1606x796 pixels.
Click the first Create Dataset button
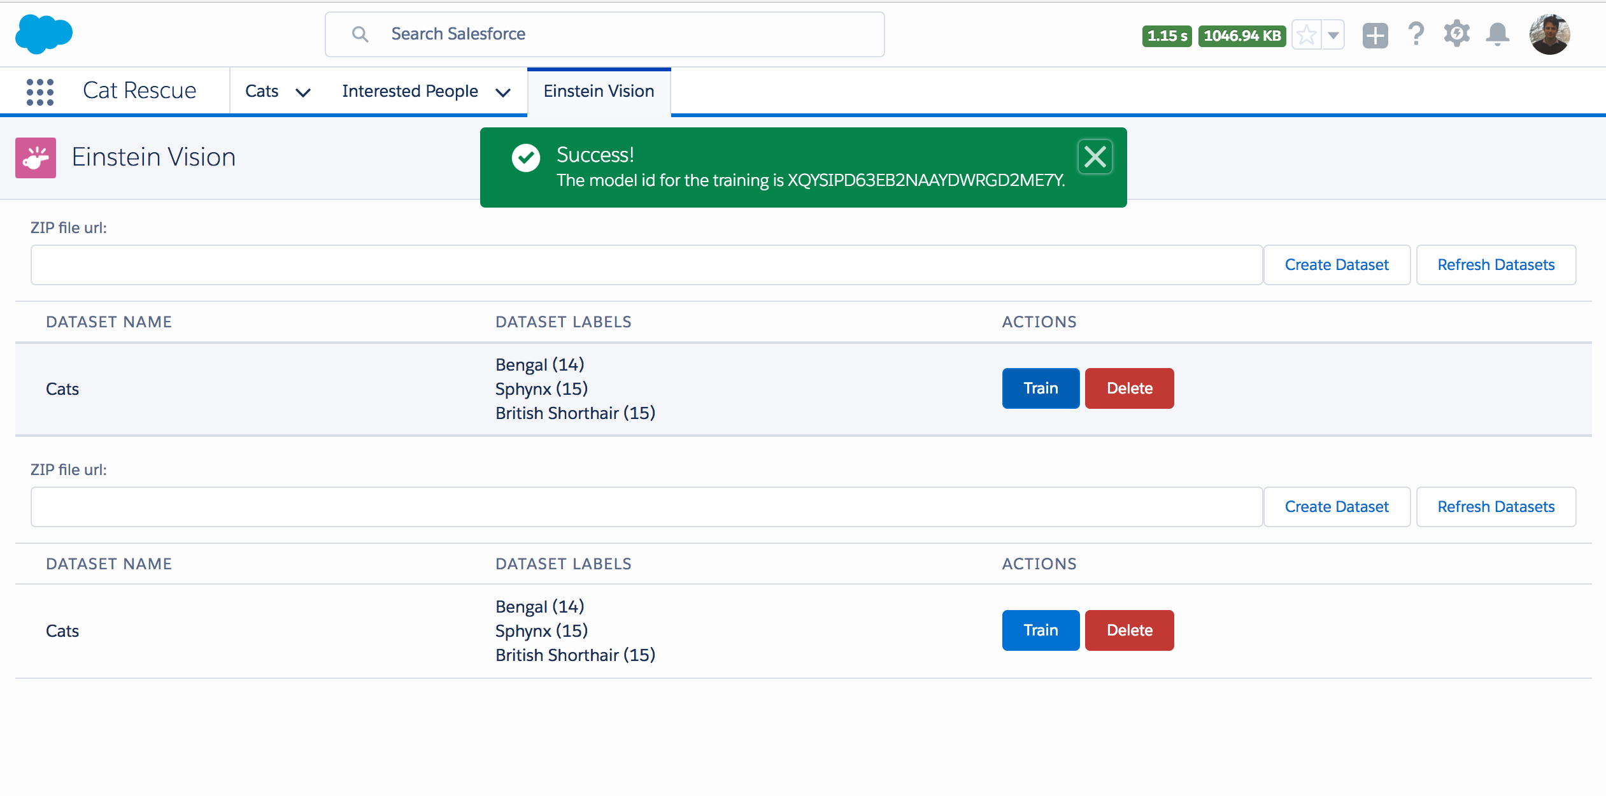click(1336, 265)
